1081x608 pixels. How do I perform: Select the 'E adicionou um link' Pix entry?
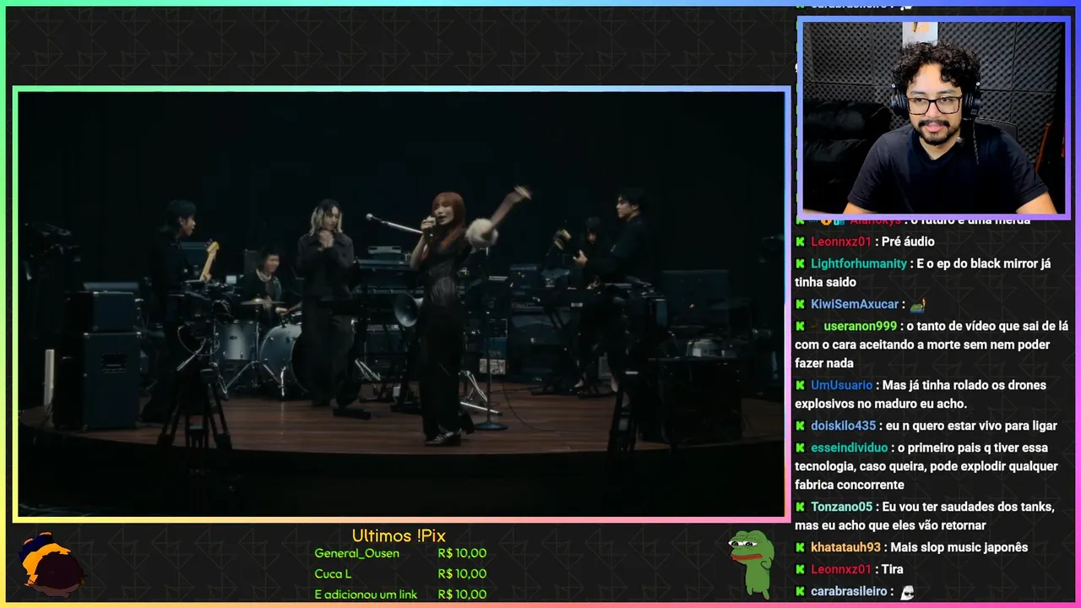tap(366, 594)
